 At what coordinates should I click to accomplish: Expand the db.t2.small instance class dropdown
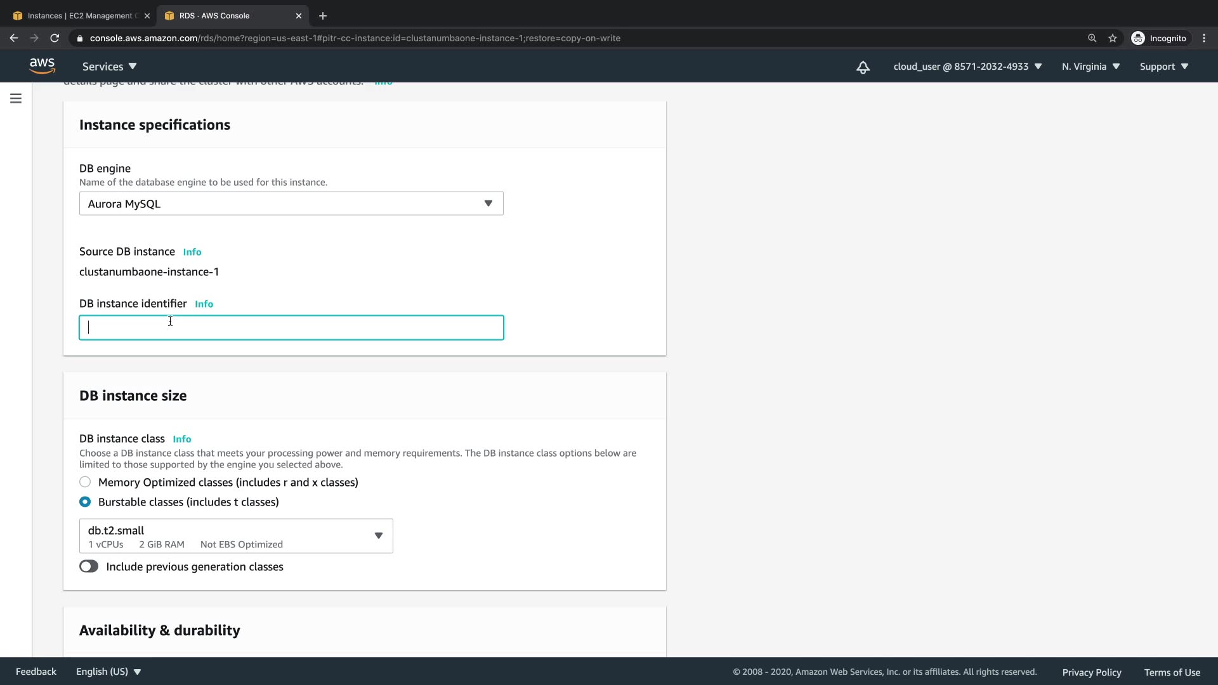pos(236,536)
